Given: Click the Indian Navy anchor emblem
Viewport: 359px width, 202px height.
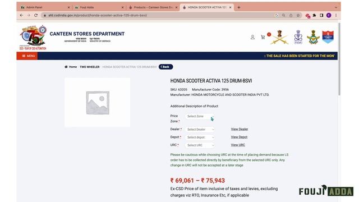Looking at the screenshot, I should 298,37.
